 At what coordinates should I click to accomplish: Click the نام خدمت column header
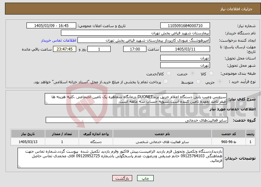pos(162,134)
